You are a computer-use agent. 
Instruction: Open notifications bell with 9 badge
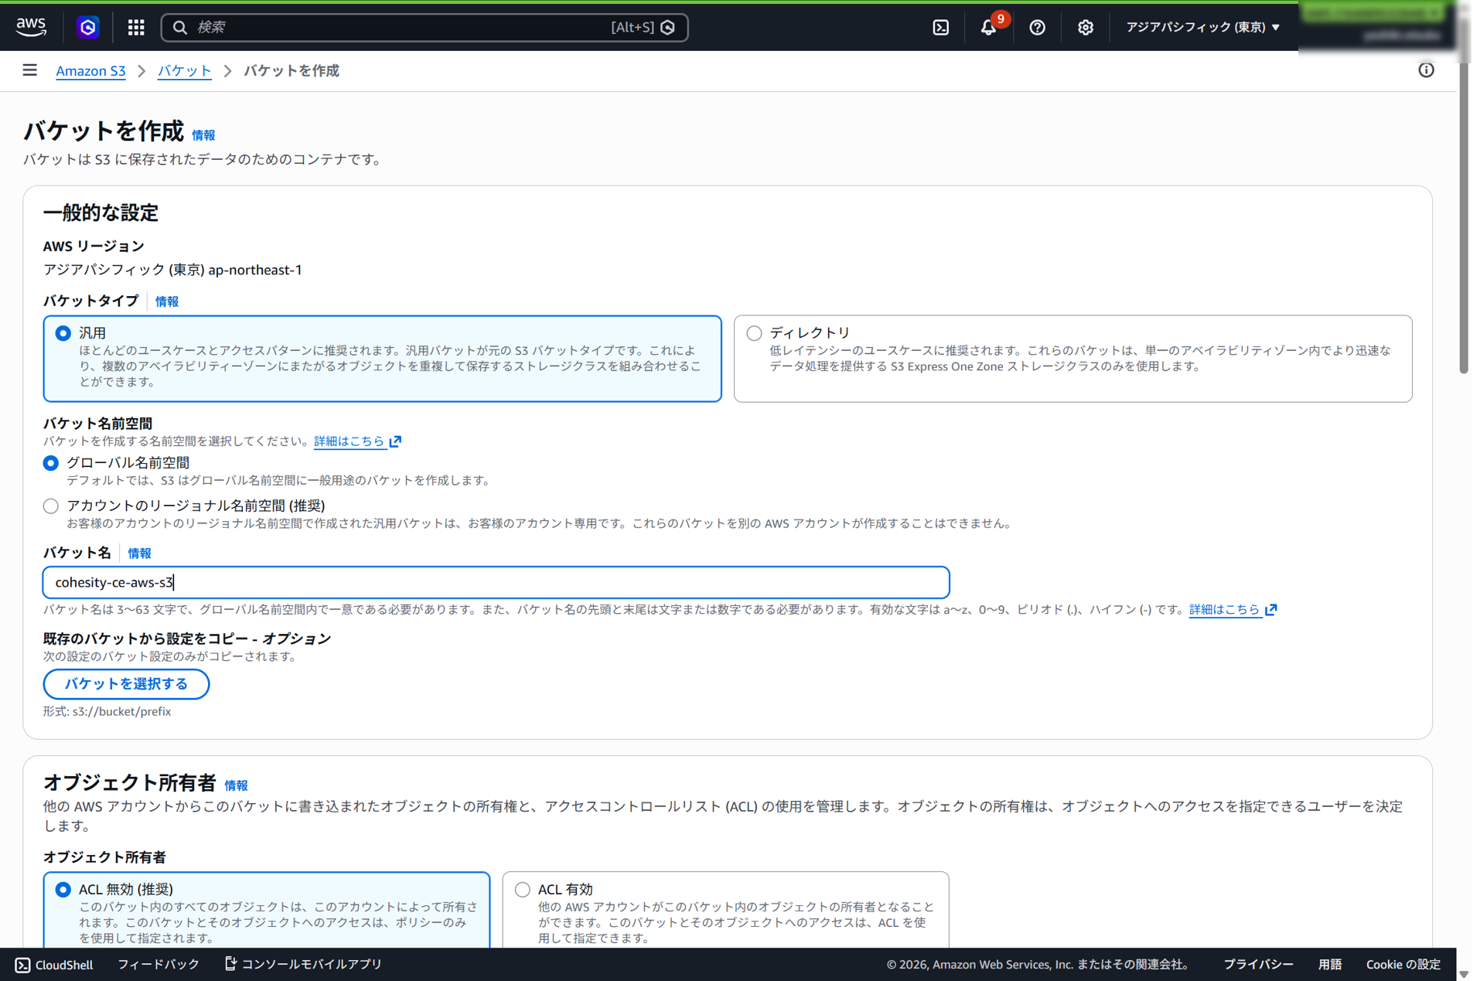click(x=989, y=27)
